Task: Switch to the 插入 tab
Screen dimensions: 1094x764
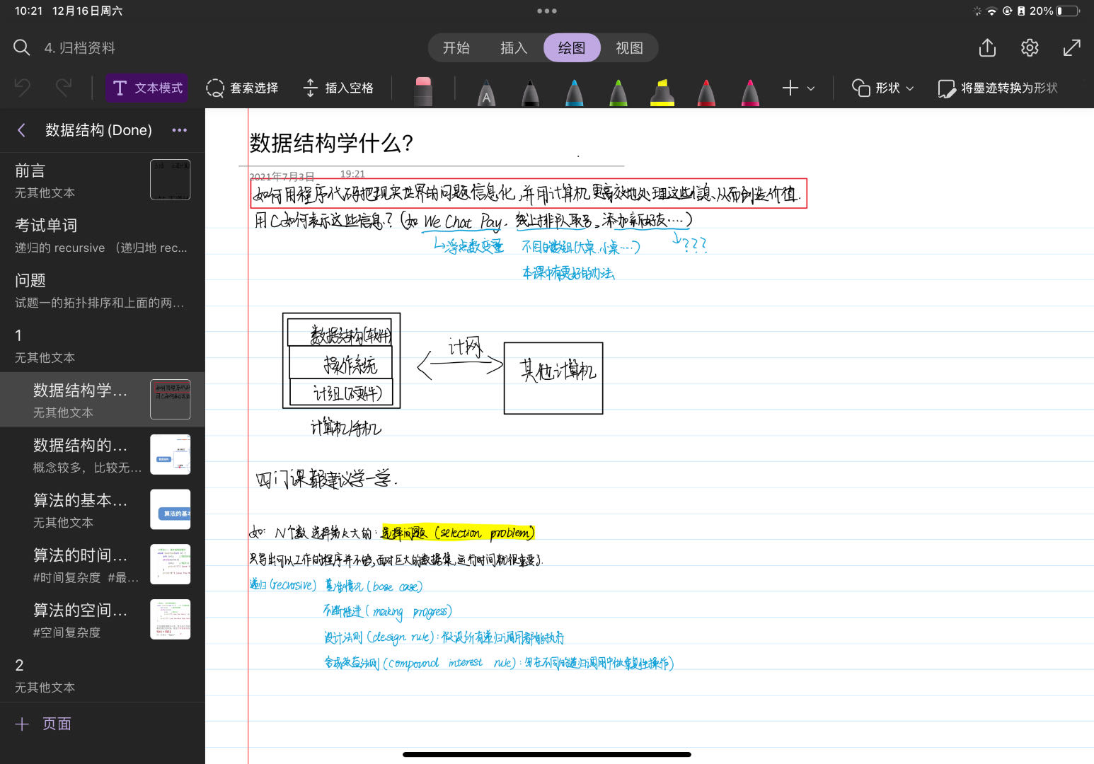Action: 514,47
